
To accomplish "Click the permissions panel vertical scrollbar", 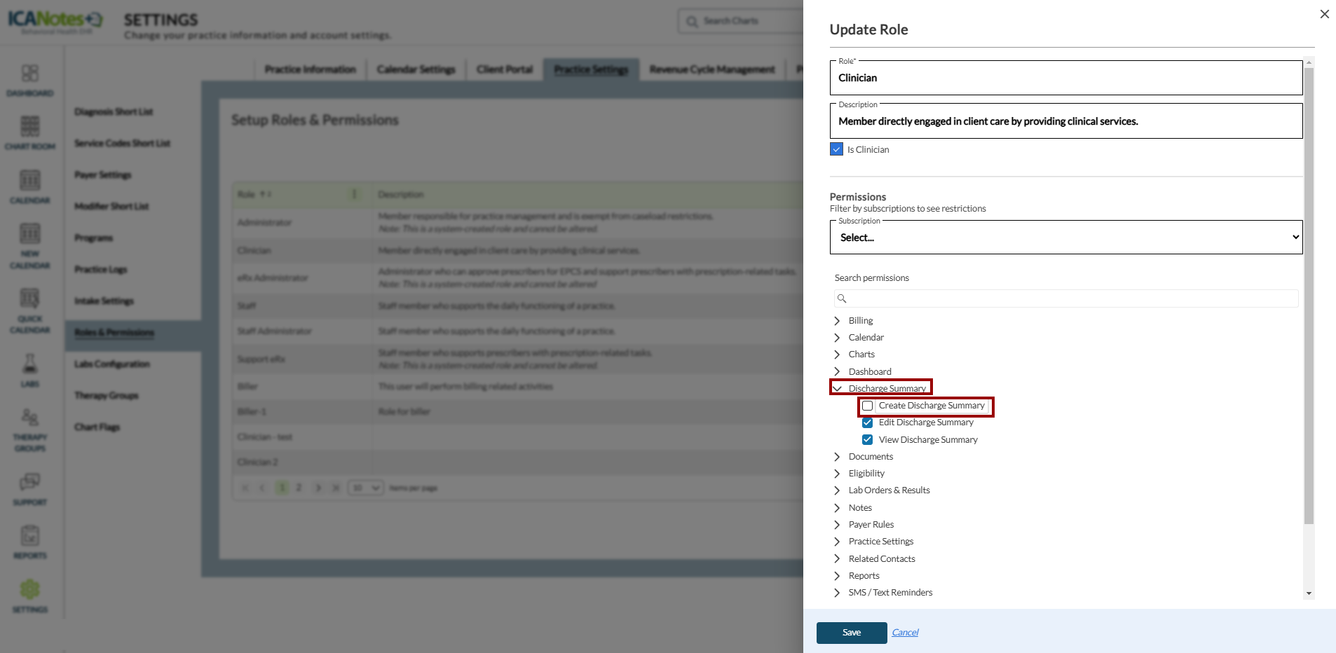I will (1309, 294).
